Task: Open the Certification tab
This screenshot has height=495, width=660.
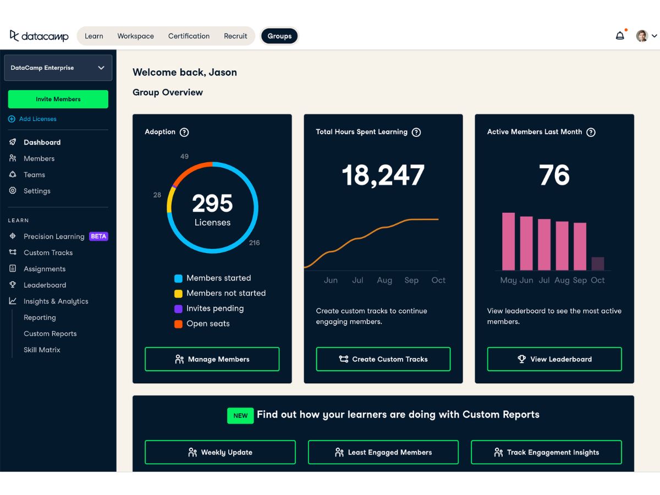Action: (x=189, y=36)
